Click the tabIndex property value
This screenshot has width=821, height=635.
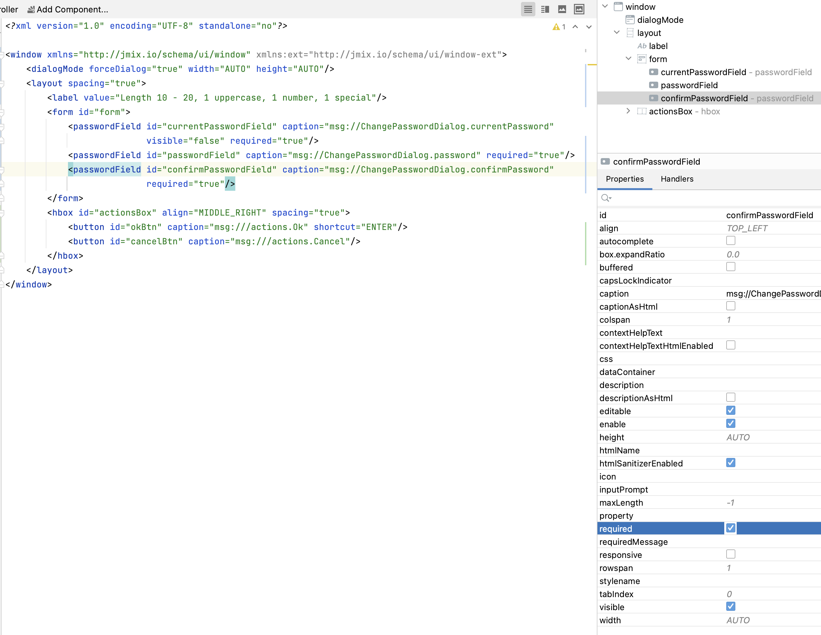[x=729, y=594]
